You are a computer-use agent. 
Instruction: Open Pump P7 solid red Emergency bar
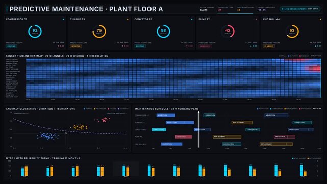184,137
